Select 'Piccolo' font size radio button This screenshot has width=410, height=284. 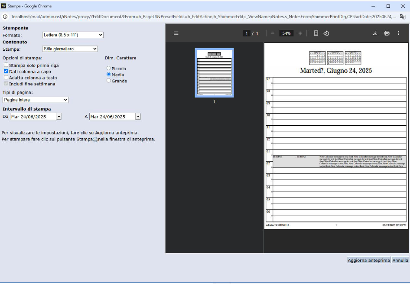[x=109, y=69]
